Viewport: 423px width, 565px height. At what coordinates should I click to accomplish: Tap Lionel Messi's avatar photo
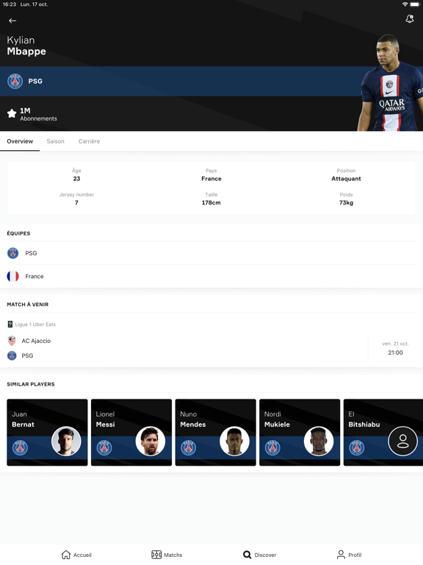coord(151,441)
